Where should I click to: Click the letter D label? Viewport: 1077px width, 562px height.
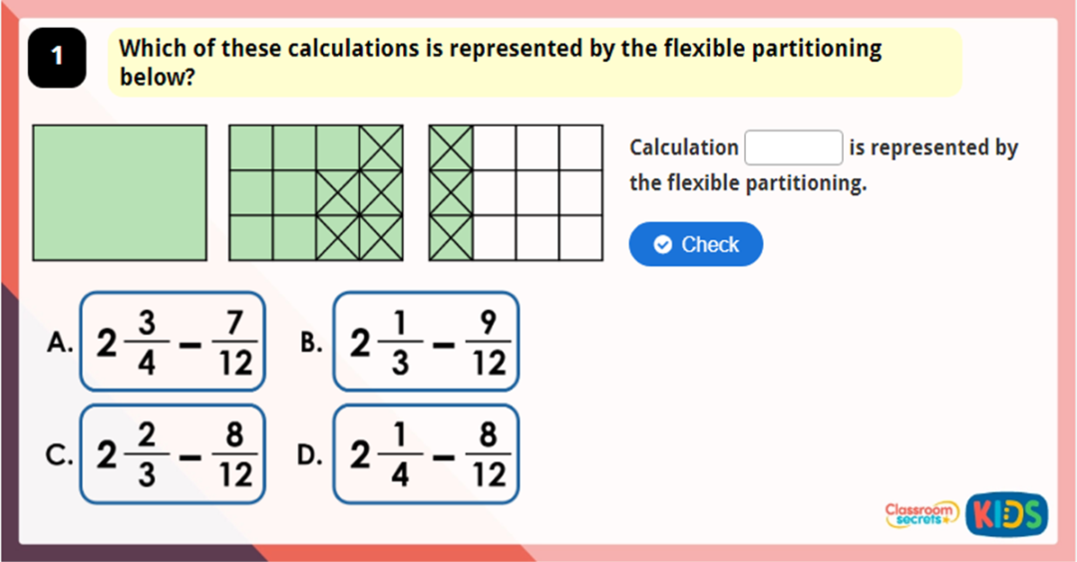pos(310,455)
